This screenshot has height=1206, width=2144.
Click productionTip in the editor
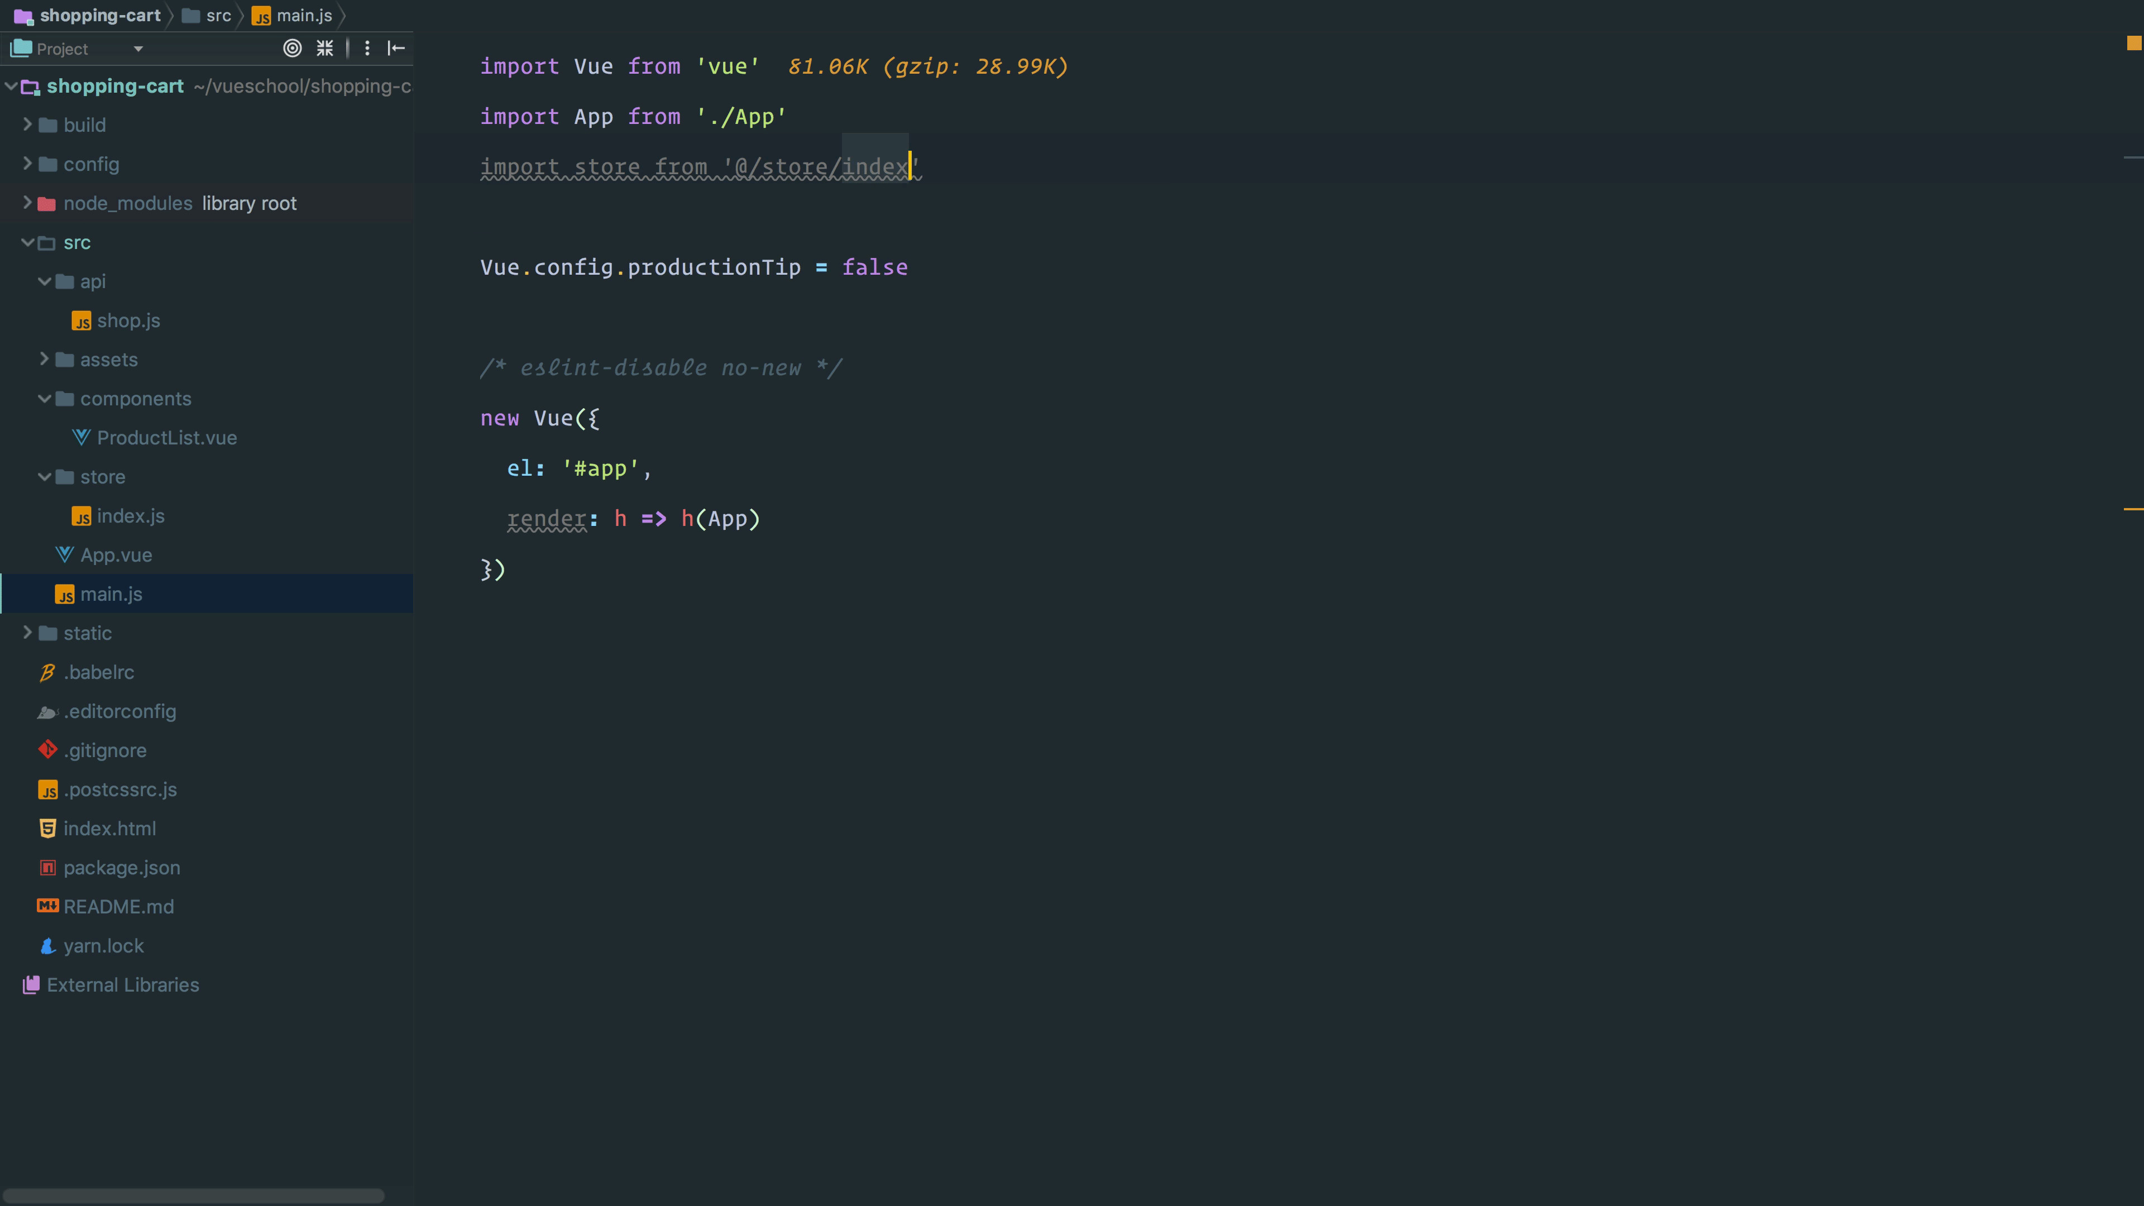(x=714, y=267)
